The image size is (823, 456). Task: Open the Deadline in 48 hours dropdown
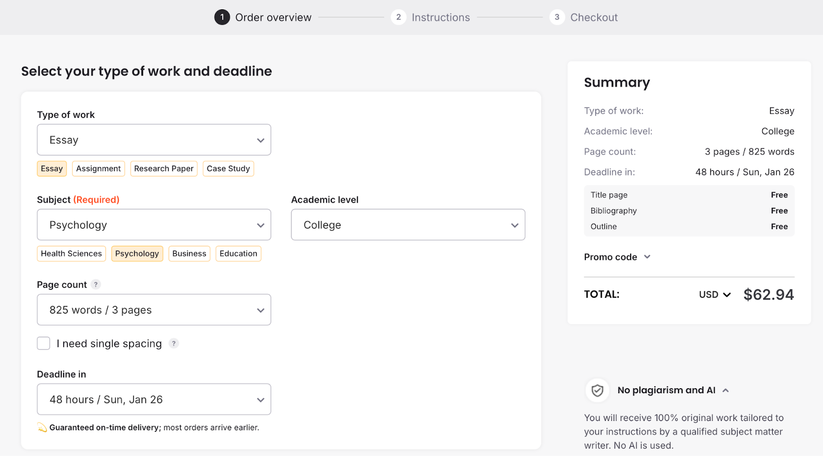[154, 399]
